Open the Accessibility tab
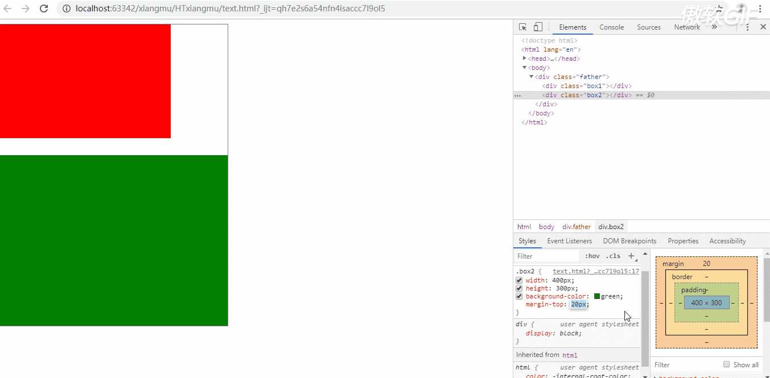This screenshot has height=378, width=770. tap(727, 241)
